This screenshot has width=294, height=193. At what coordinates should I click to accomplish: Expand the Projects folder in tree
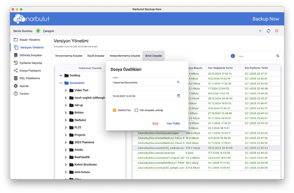(66, 135)
